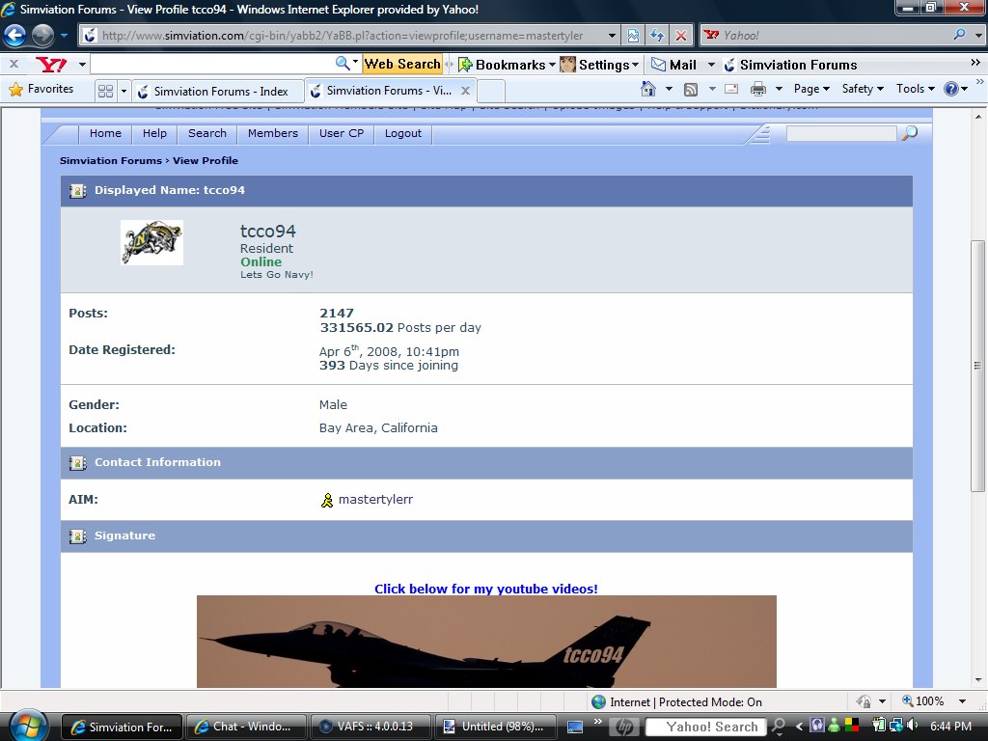Open the Tools menu
The height and width of the screenshot is (741, 988).
click(x=915, y=89)
